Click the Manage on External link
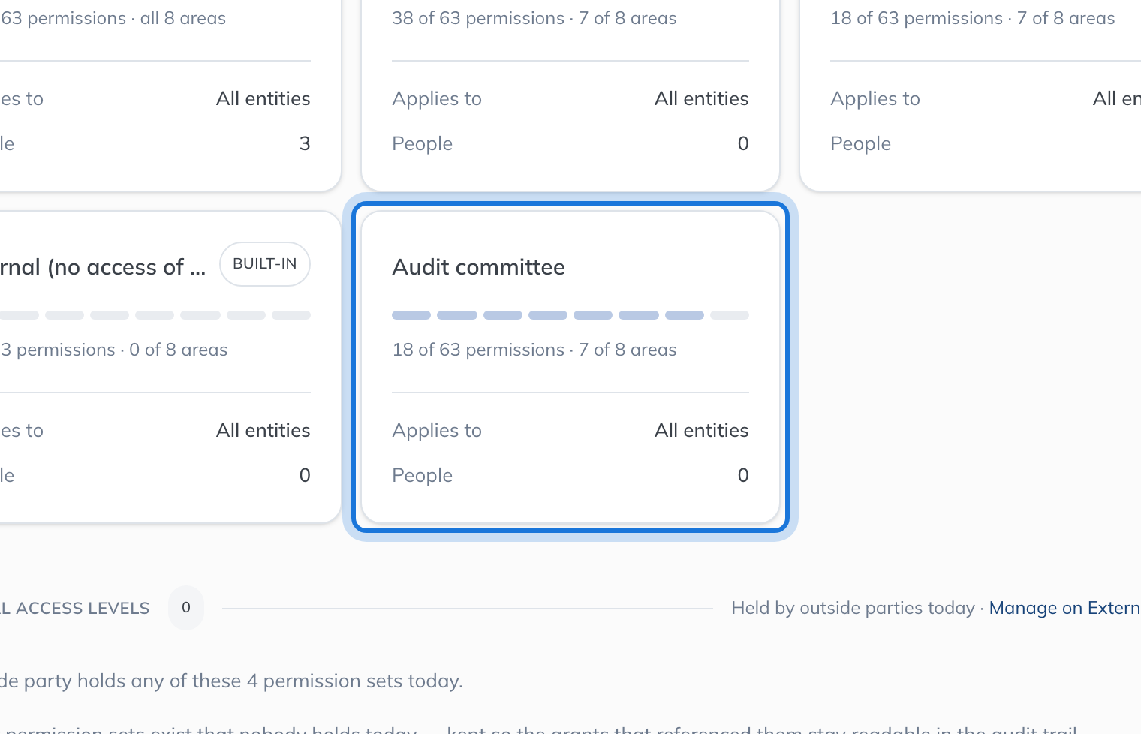 pos(1064,608)
